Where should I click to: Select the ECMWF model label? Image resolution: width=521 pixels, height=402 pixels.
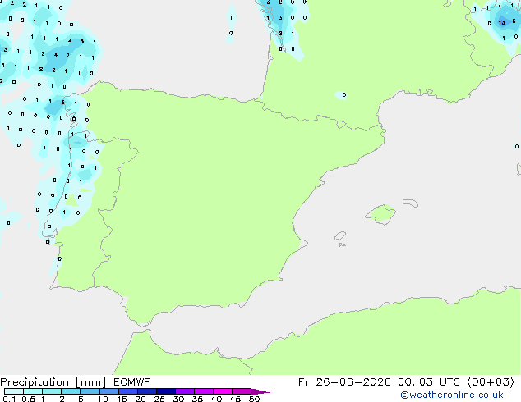132,382
